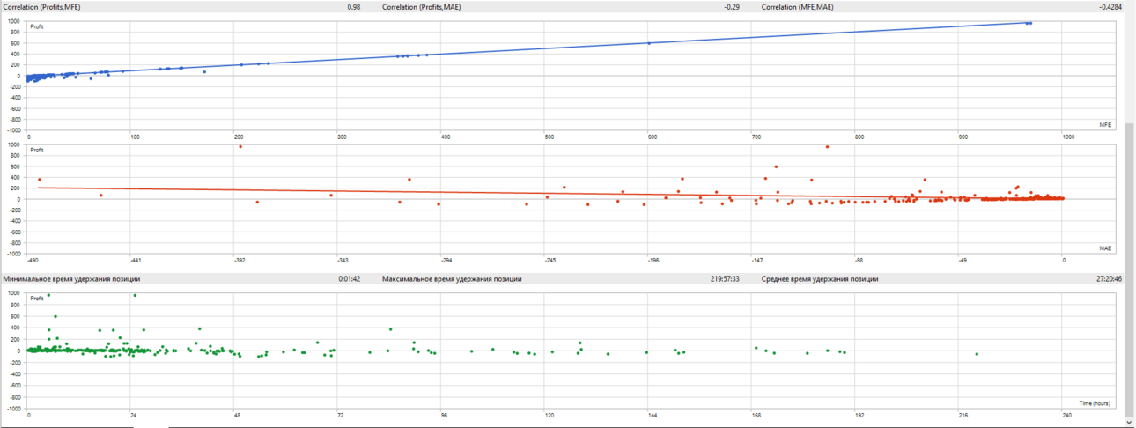Click 'Минимальное время удержания позиции' label

click(x=71, y=278)
